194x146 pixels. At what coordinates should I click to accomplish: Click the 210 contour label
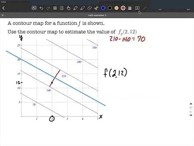point(64,76)
